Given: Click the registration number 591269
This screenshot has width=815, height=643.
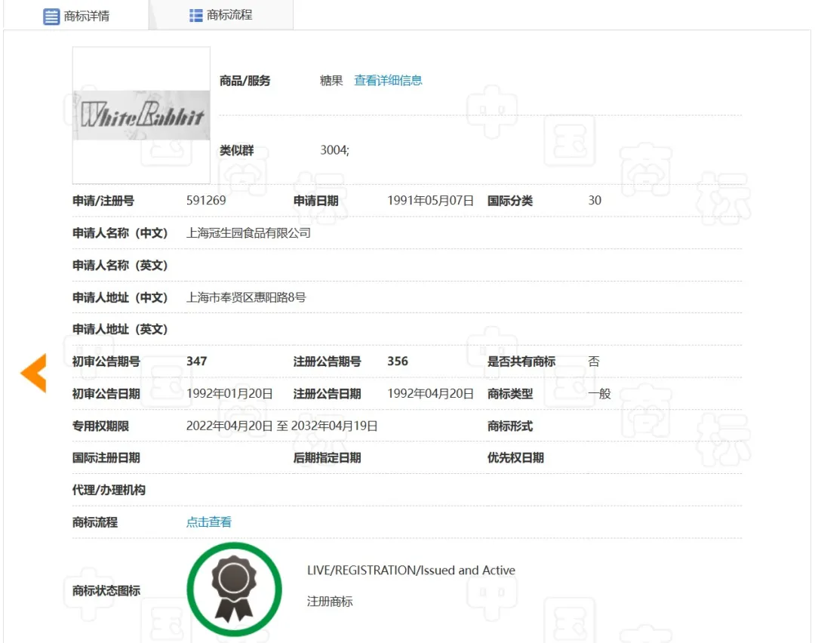Looking at the screenshot, I should point(206,201).
